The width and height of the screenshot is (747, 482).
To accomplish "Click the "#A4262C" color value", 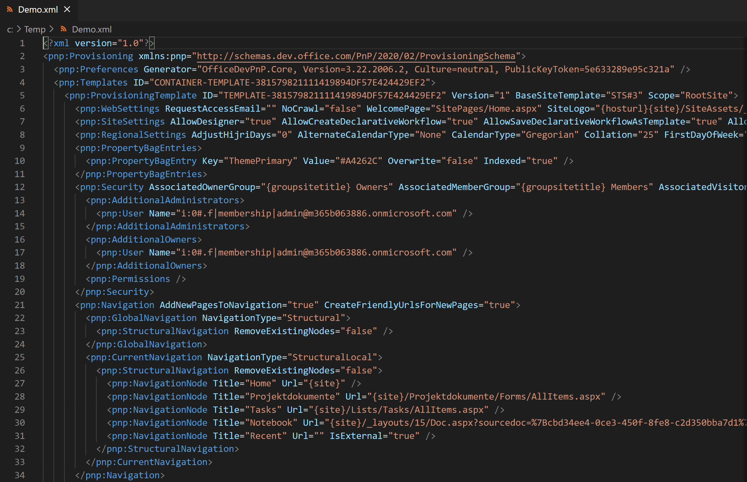I will pos(358,161).
